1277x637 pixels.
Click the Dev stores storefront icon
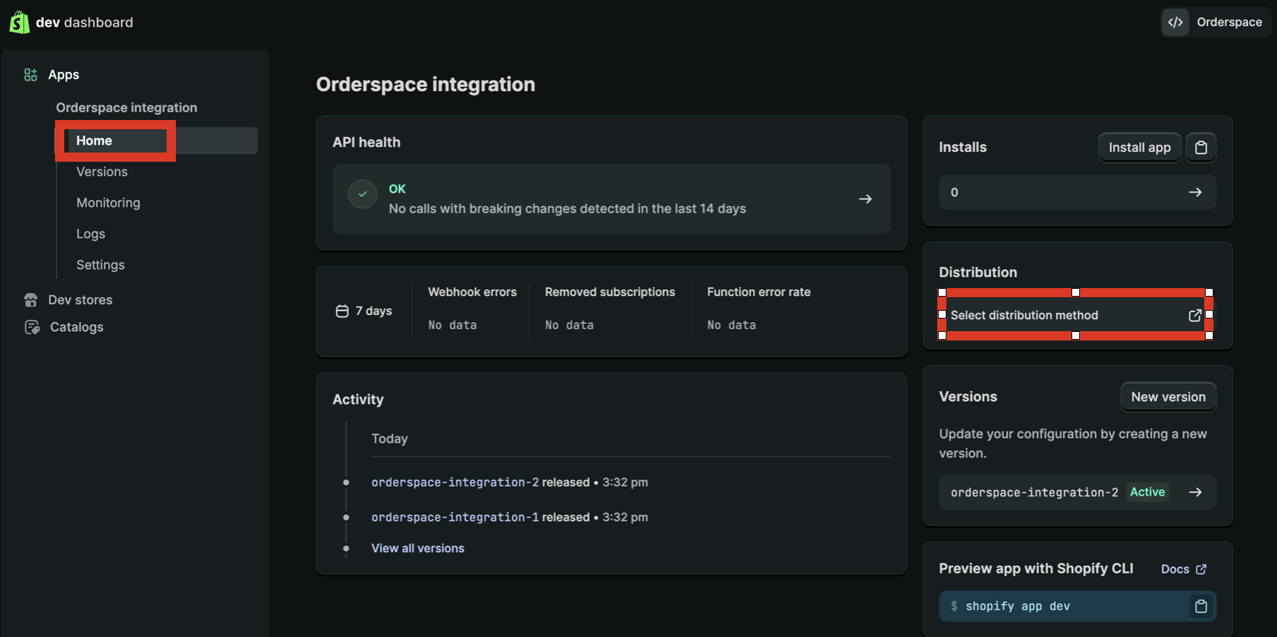(30, 300)
